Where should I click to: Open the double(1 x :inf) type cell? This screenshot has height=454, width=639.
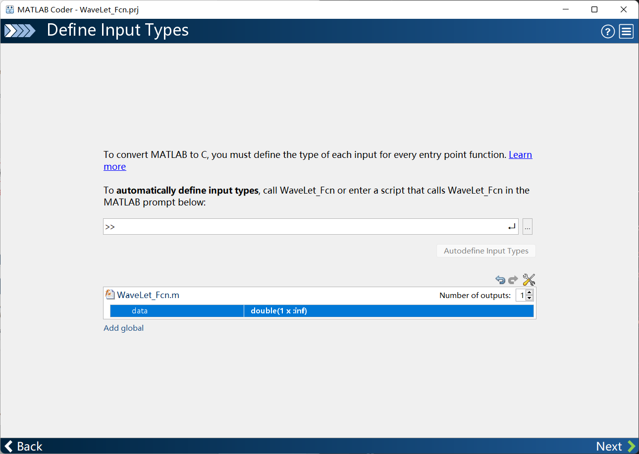pos(389,311)
